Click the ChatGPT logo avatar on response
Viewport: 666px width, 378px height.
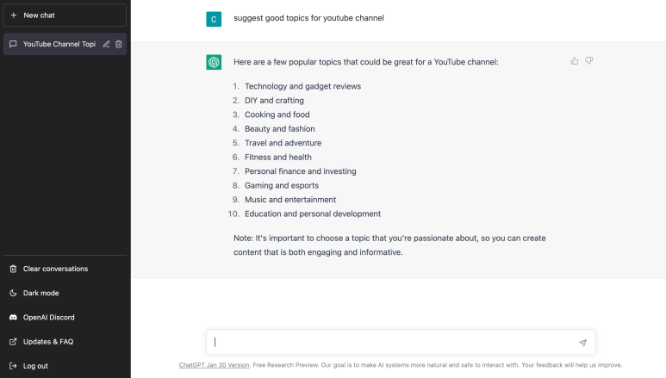214,62
